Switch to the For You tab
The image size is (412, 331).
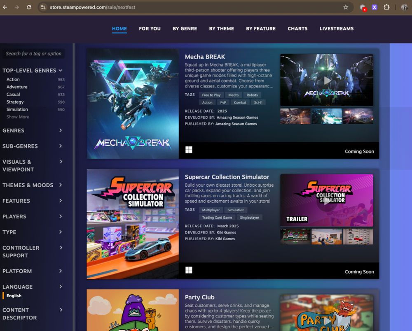point(150,29)
